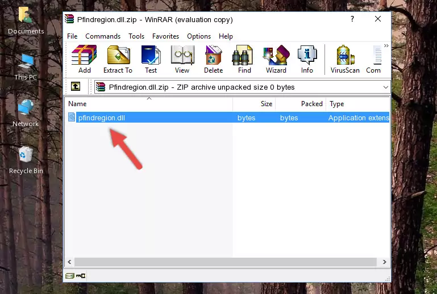Sort by Type column header
Image resolution: width=437 pixels, height=294 pixels.
pos(357,103)
